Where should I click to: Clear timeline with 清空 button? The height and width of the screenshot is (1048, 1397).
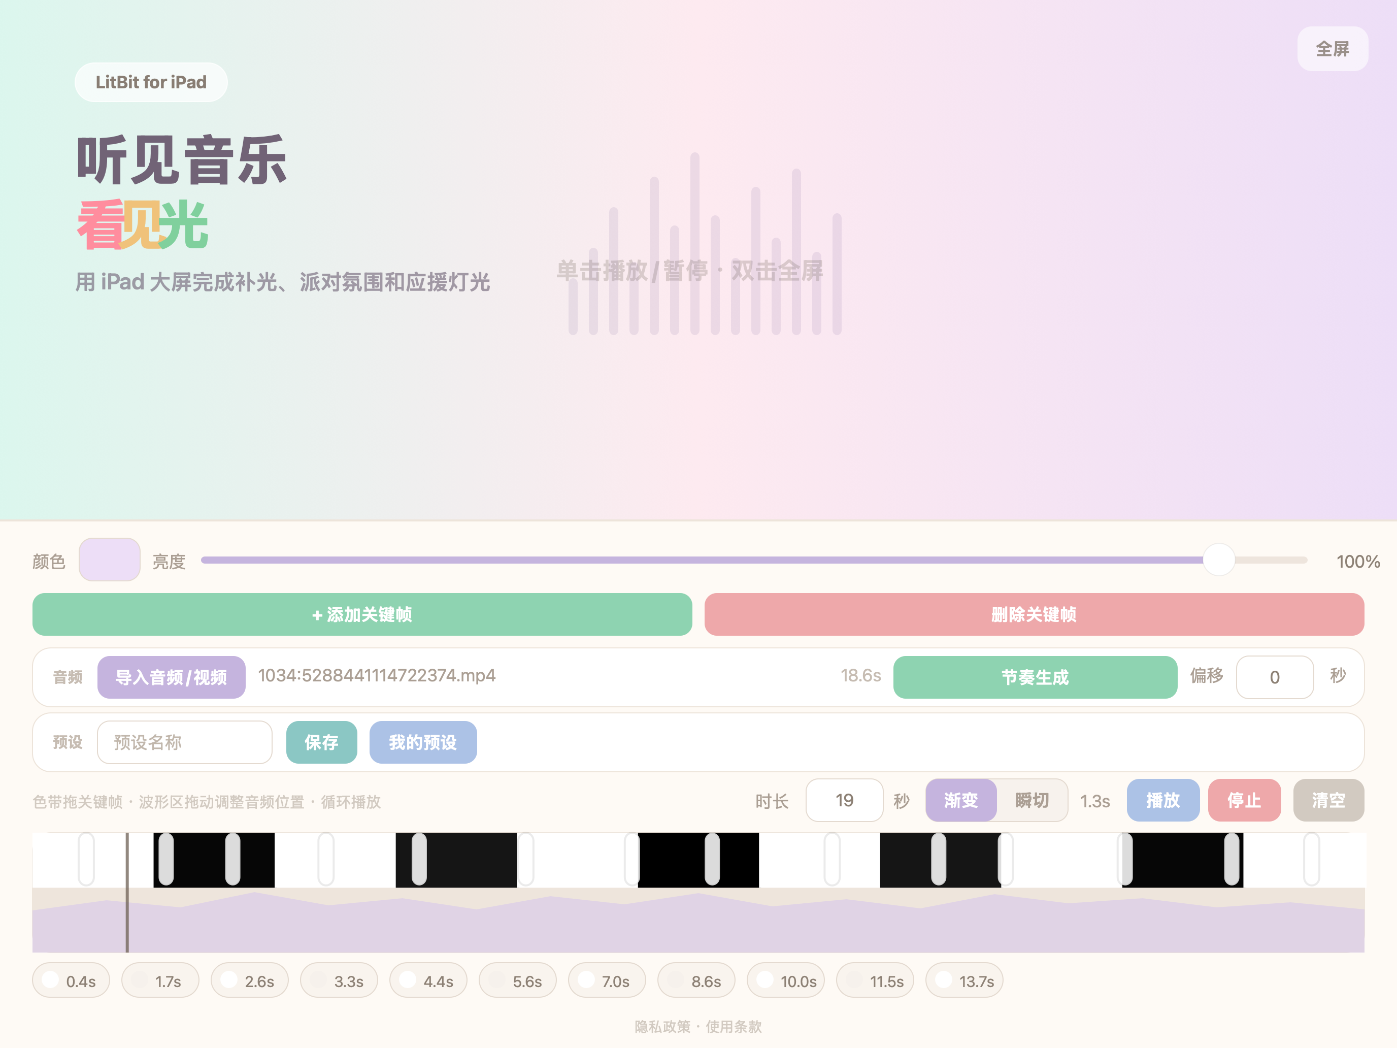coord(1329,800)
